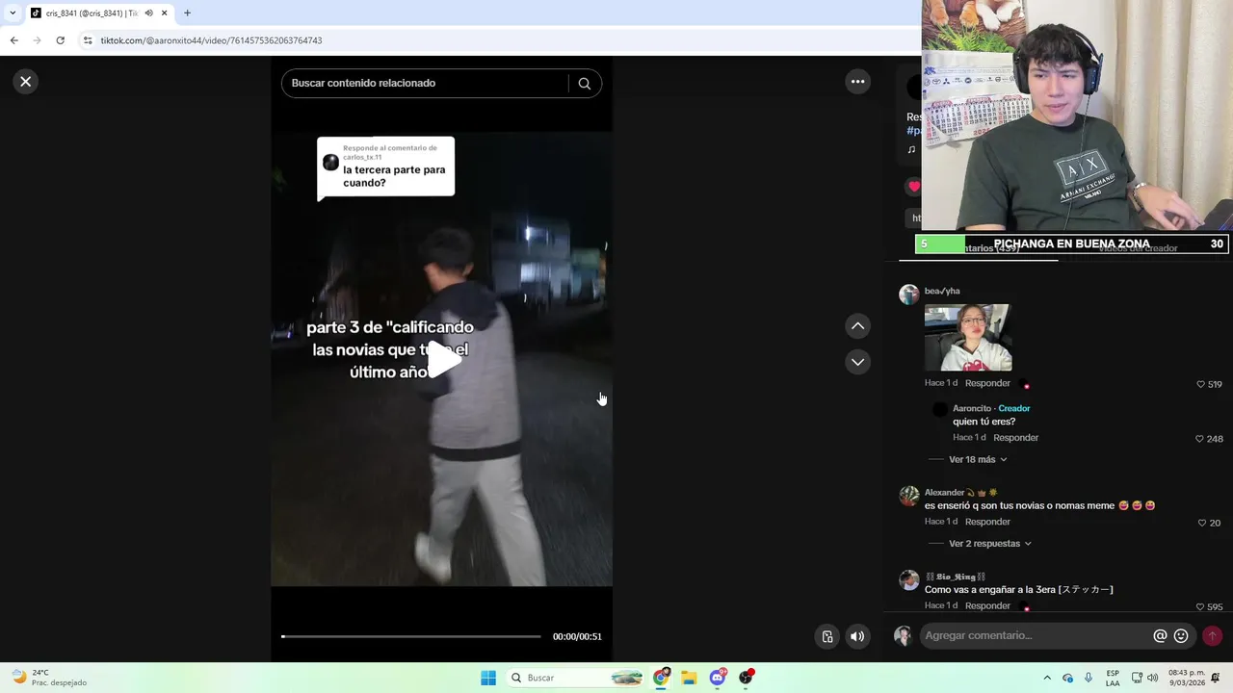1233x693 pixels.
Task: Open ESP LAA language switcher
Action: click(x=1113, y=678)
